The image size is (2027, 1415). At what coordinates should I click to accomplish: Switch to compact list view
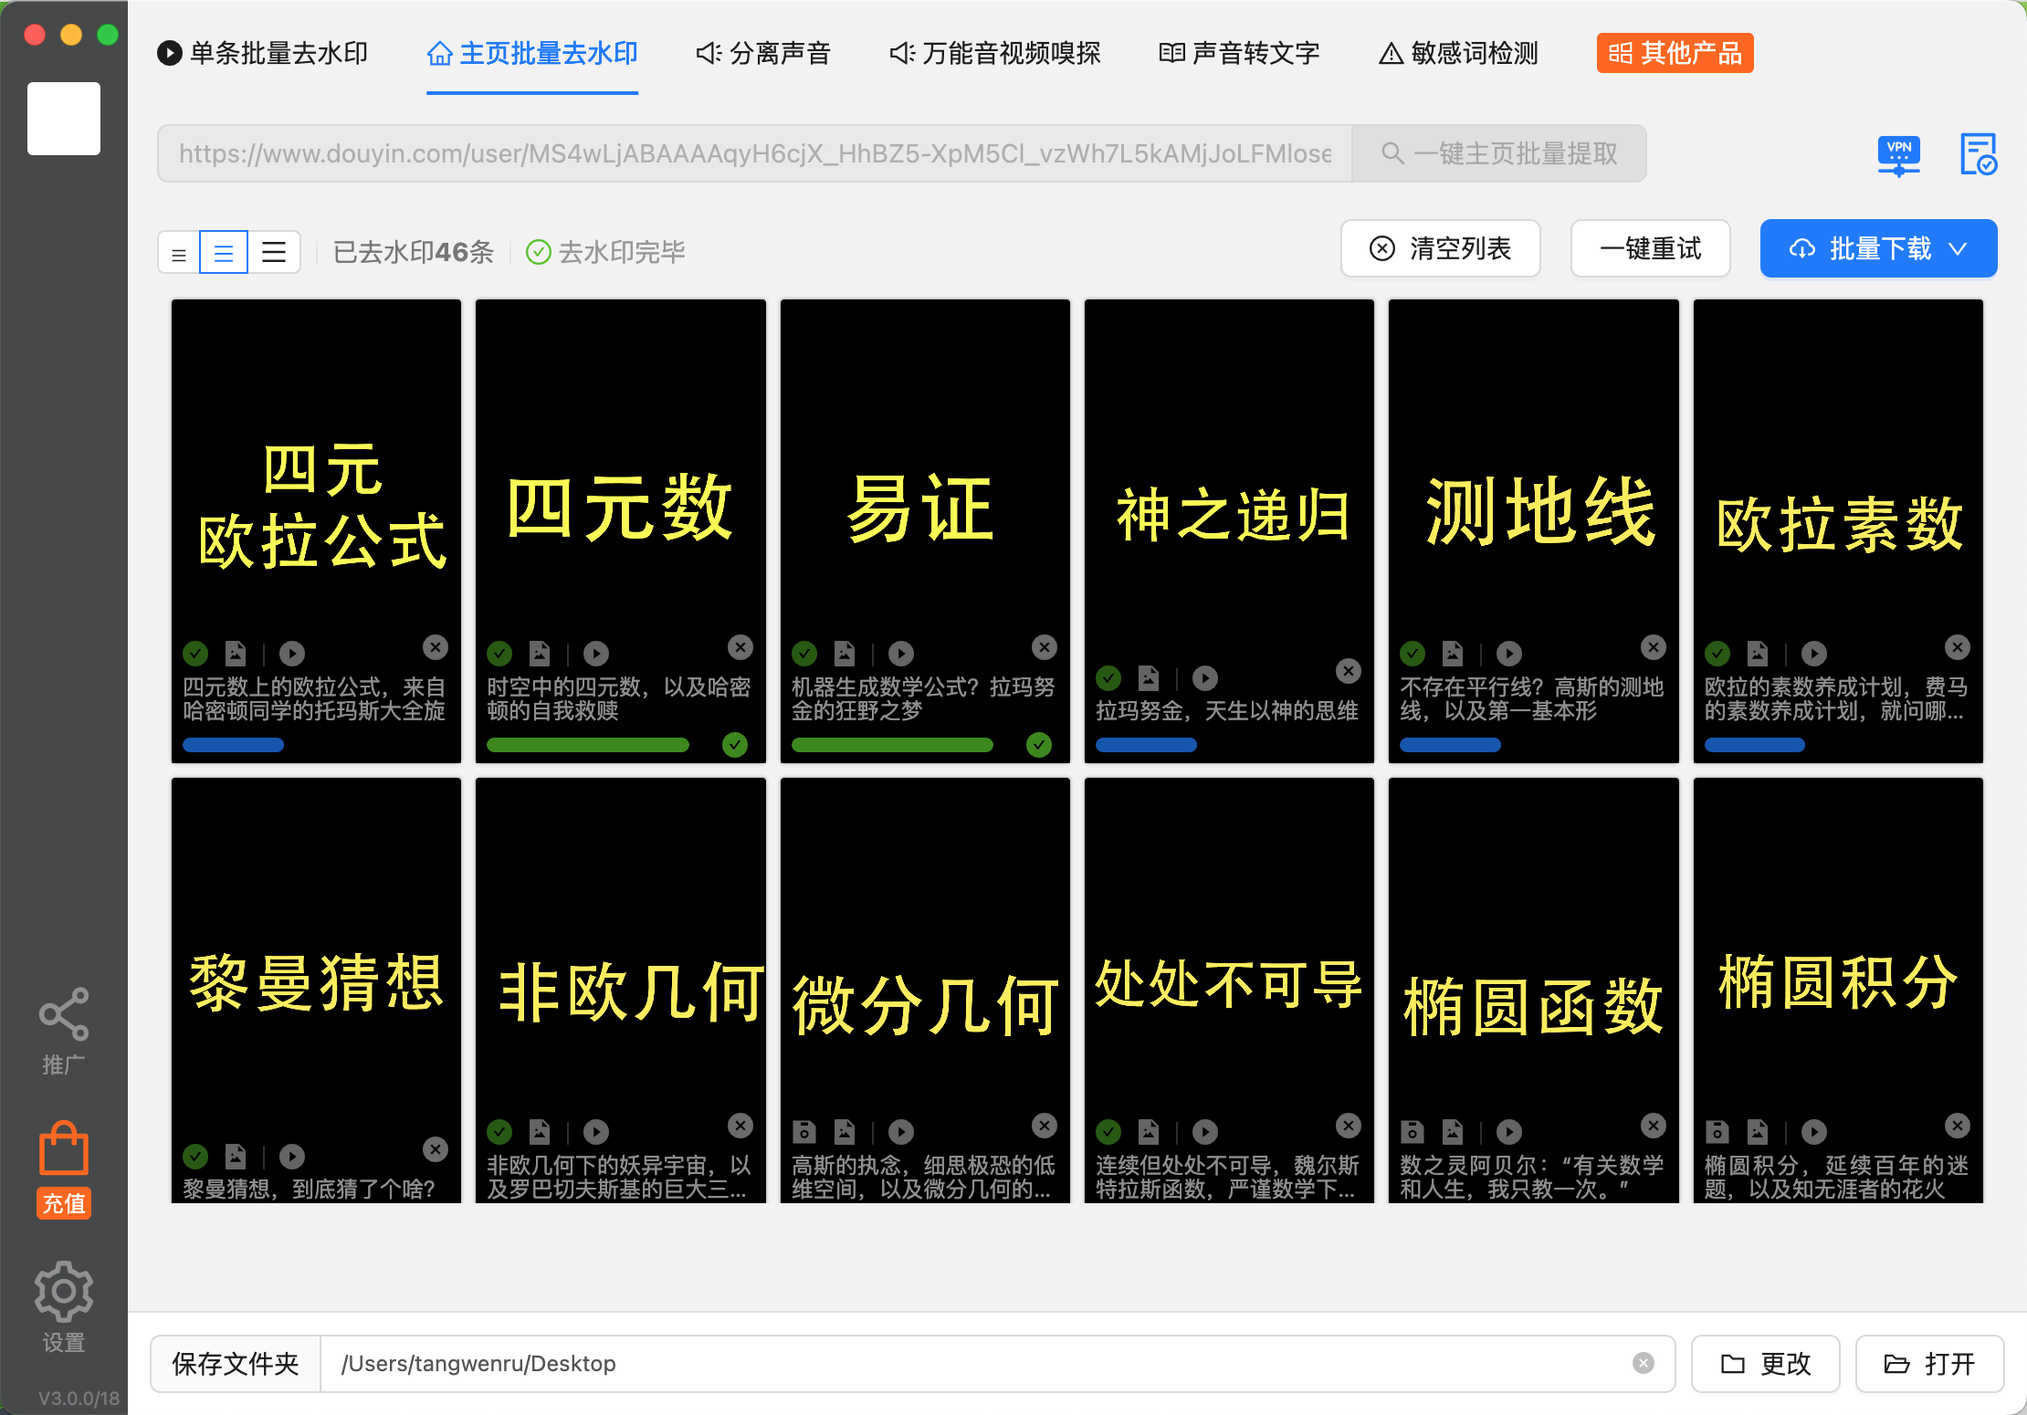tap(179, 253)
